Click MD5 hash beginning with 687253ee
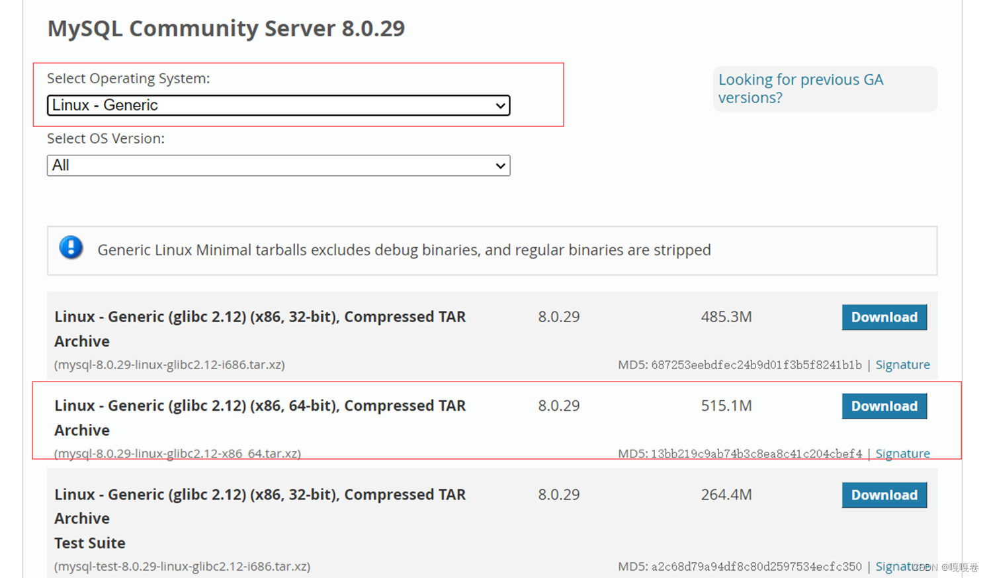The height and width of the screenshot is (578, 989). [756, 364]
